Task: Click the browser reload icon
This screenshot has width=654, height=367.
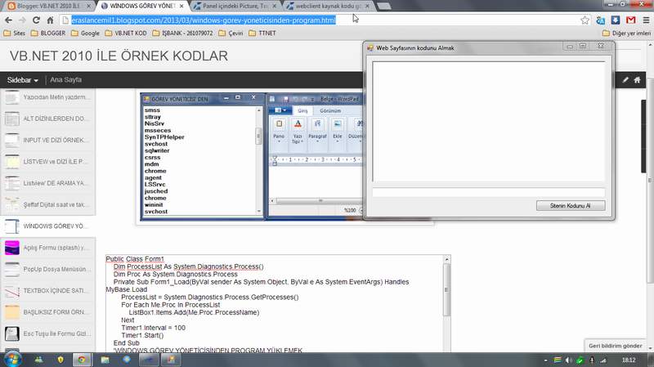Action: pos(36,20)
